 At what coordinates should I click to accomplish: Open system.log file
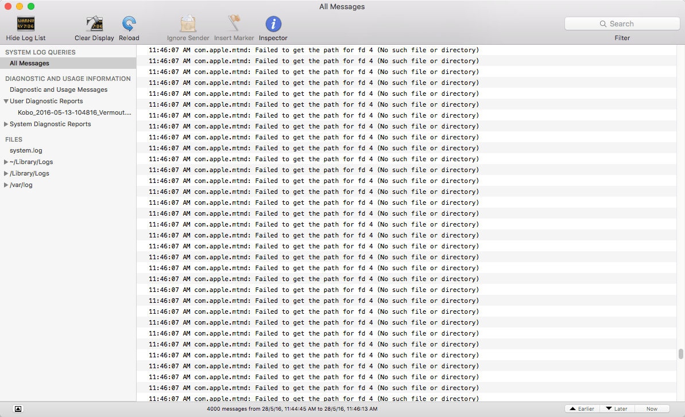(x=26, y=150)
